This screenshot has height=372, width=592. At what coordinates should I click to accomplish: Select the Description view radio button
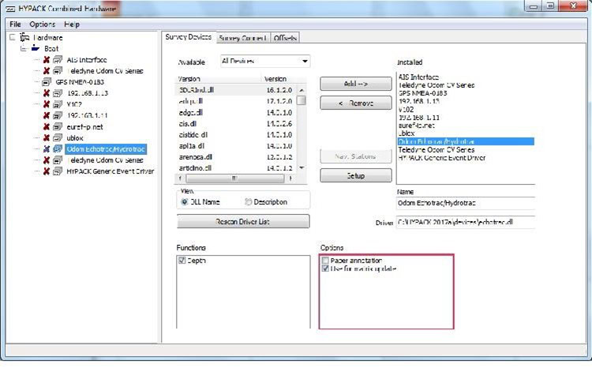click(x=248, y=201)
